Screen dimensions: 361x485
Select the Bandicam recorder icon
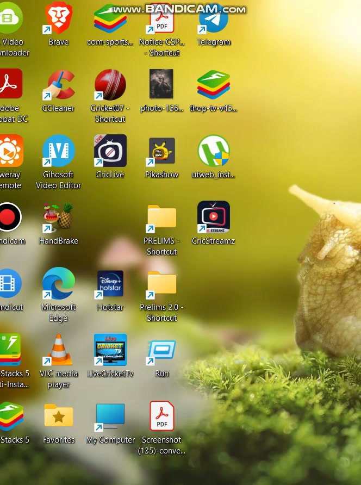pyautogui.click(x=9, y=217)
